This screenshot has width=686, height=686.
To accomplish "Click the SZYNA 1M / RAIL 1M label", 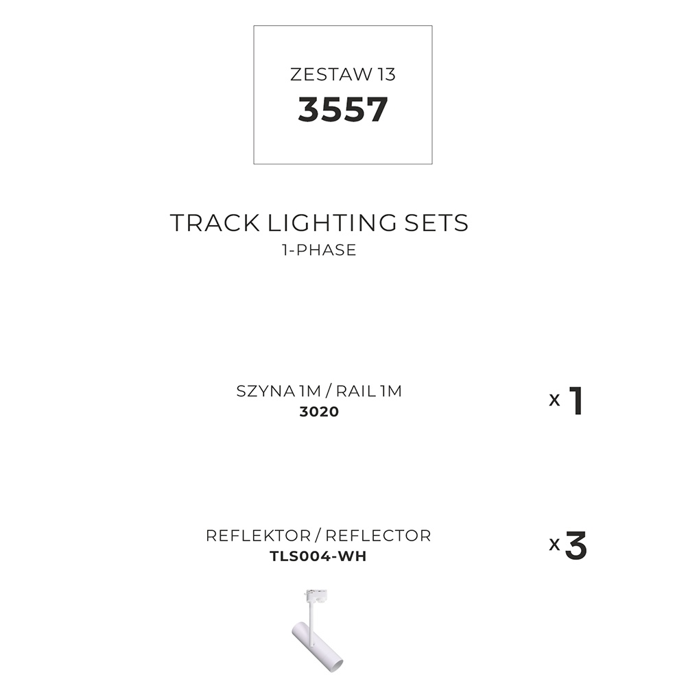I will coord(319,391).
